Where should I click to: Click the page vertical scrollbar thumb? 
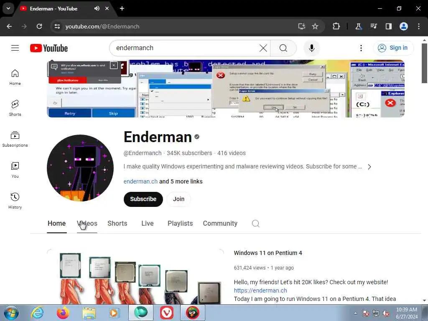pyautogui.click(x=424, y=64)
